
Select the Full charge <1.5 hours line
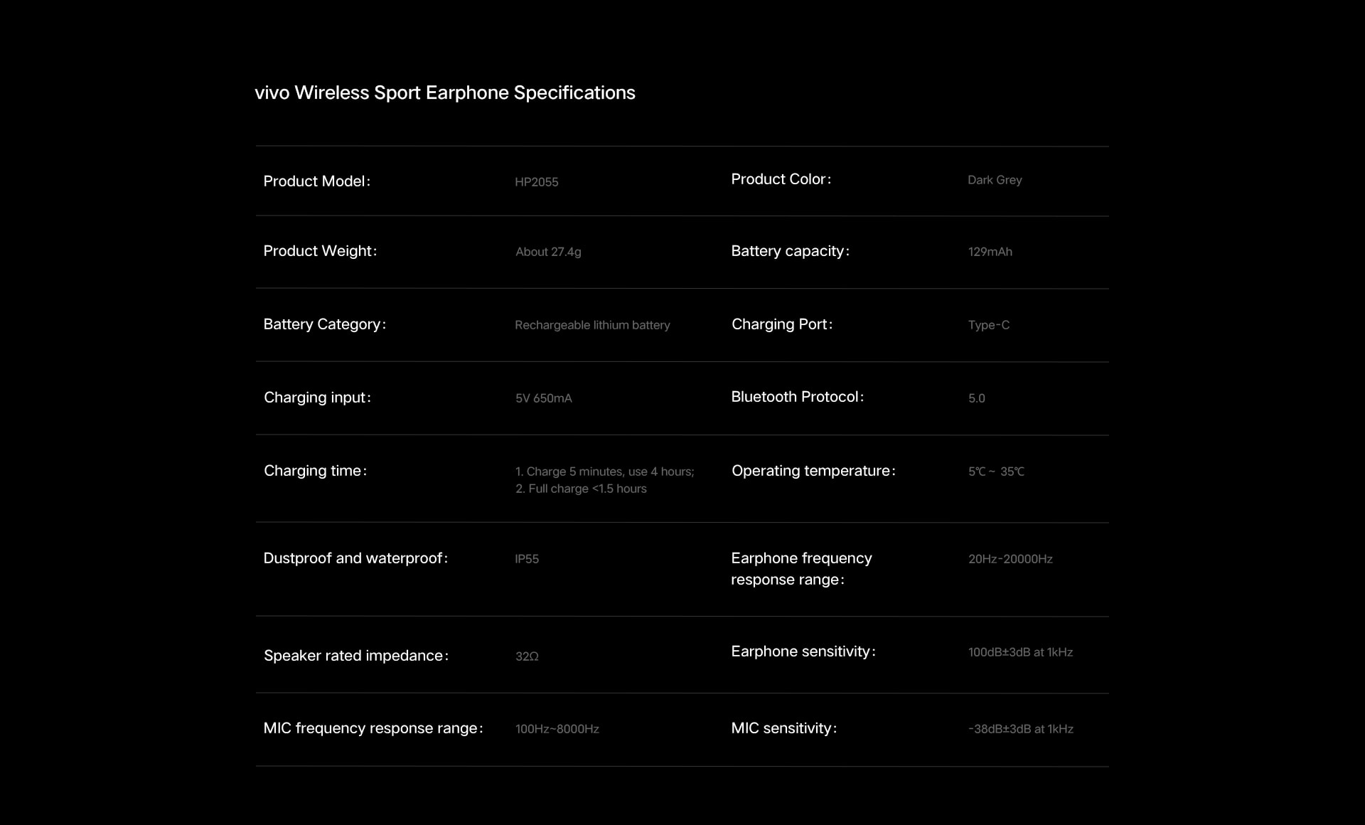581,489
